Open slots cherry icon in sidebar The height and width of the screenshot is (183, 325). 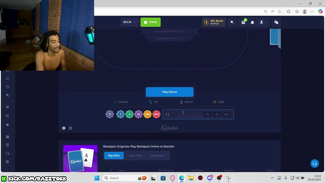pyautogui.click(x=7, y=107)
